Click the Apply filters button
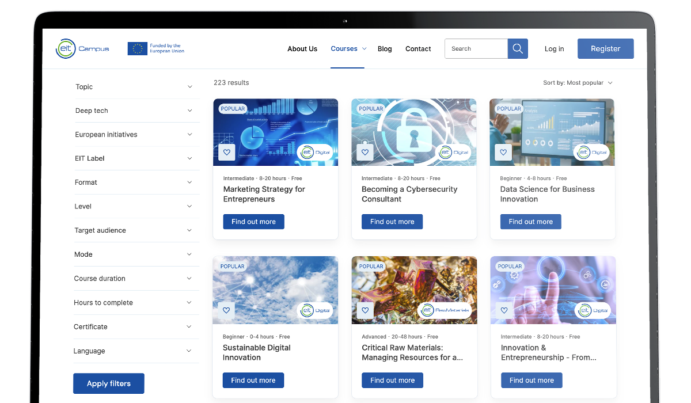 [x=108, y=383]
